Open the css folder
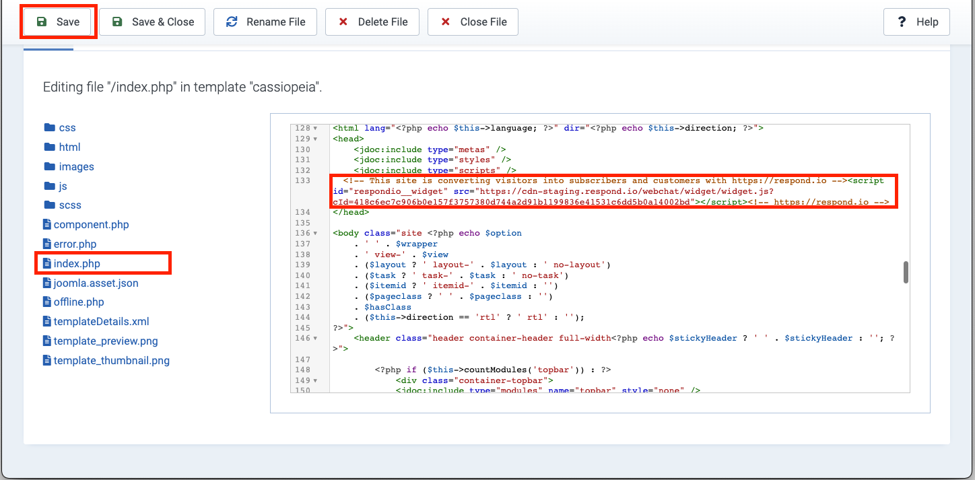The image size is (975, 480). 60,128
